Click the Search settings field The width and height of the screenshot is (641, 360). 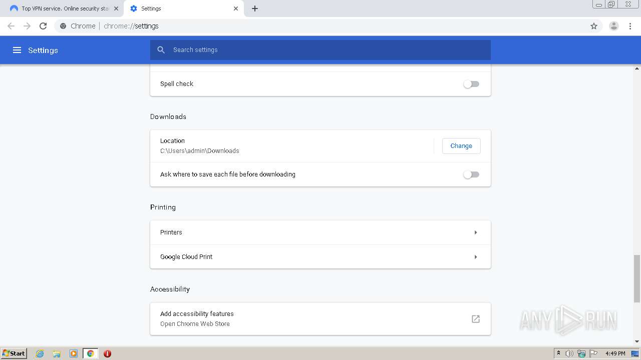pyautogui.click(x=320, y=50)
